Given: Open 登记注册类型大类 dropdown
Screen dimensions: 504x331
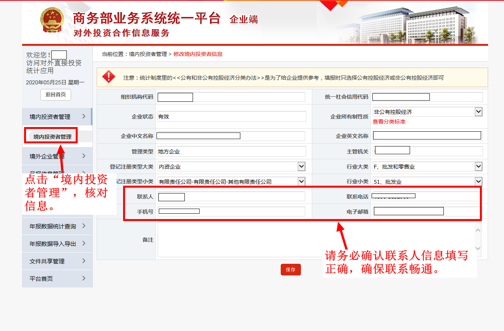Looking at the screenshot, I should tap(301, 166).
